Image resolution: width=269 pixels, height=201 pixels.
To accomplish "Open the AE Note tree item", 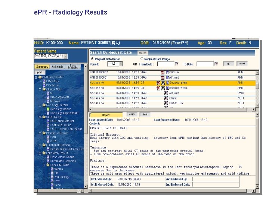I will click(55, 101).
